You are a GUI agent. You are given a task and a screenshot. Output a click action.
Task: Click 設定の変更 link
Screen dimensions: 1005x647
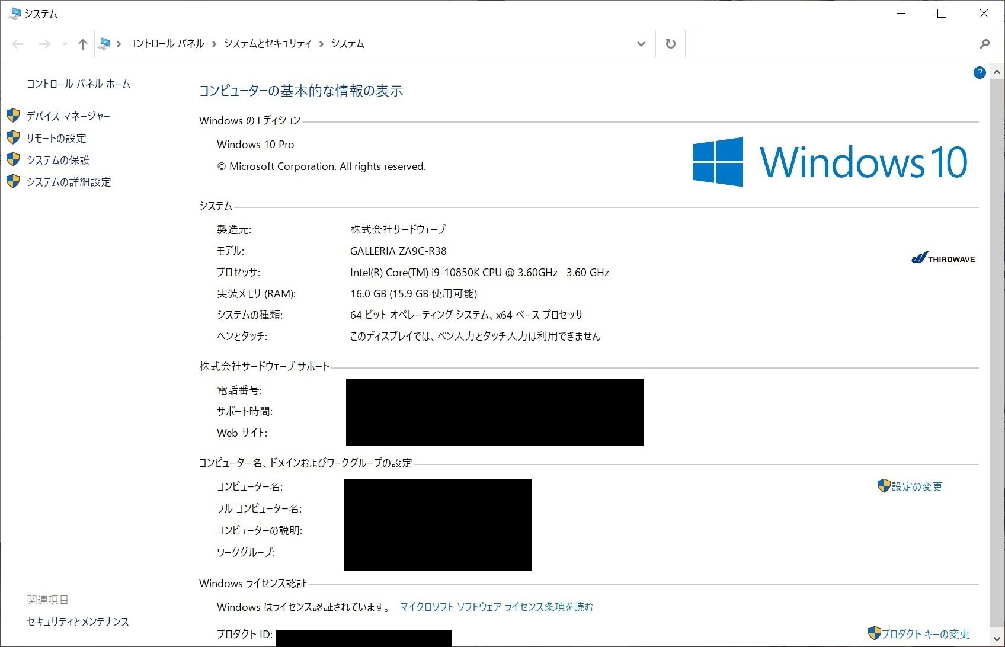[x=917, y=486]
